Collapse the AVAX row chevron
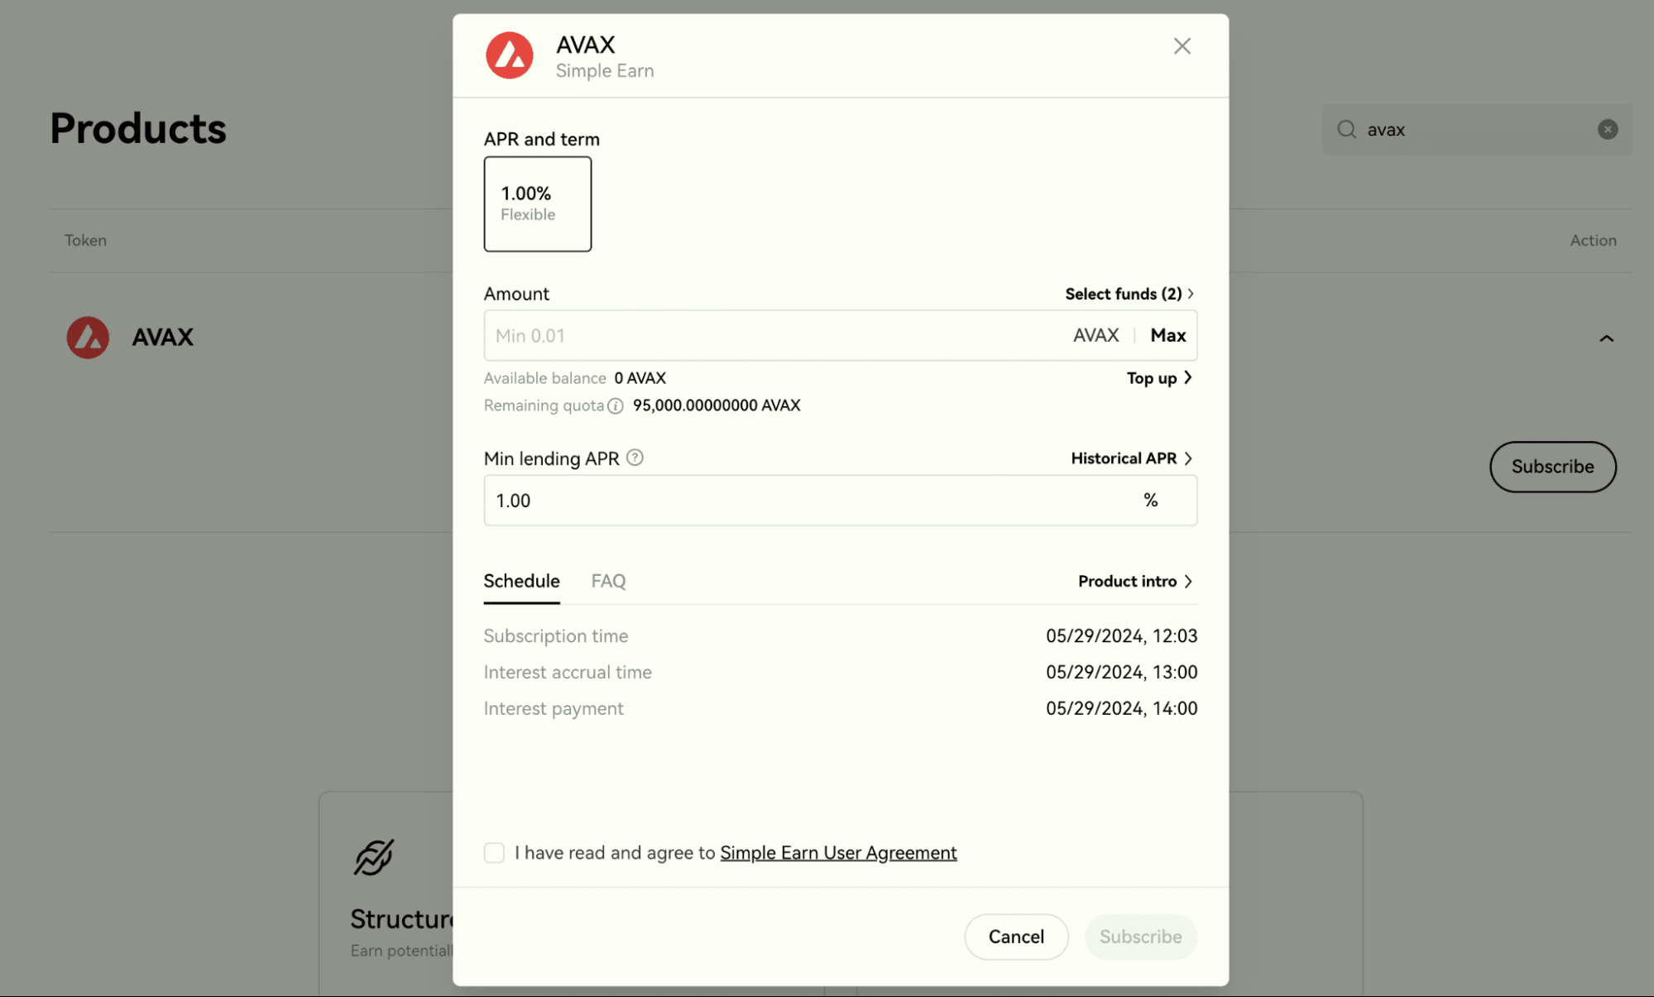 click(1606, 338)
